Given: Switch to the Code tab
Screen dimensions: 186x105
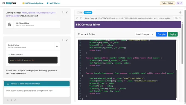Looking at the screenshot, I should [80, 13].
